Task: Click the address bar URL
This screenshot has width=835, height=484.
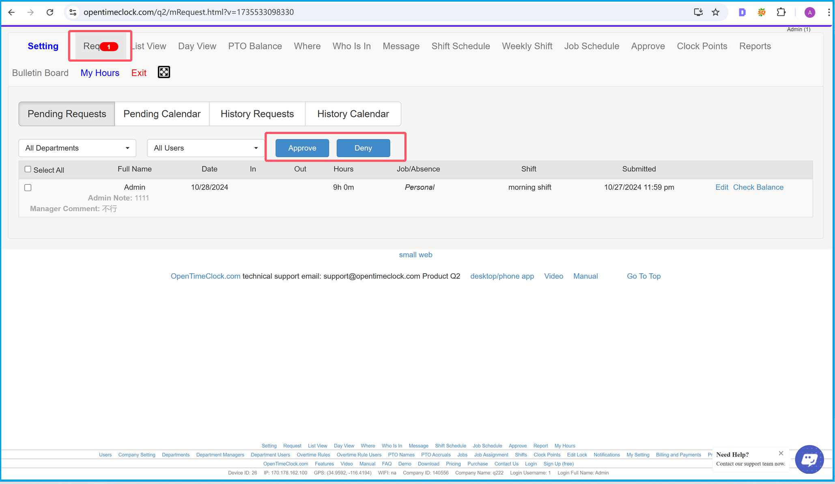Action: coord(189,12)
